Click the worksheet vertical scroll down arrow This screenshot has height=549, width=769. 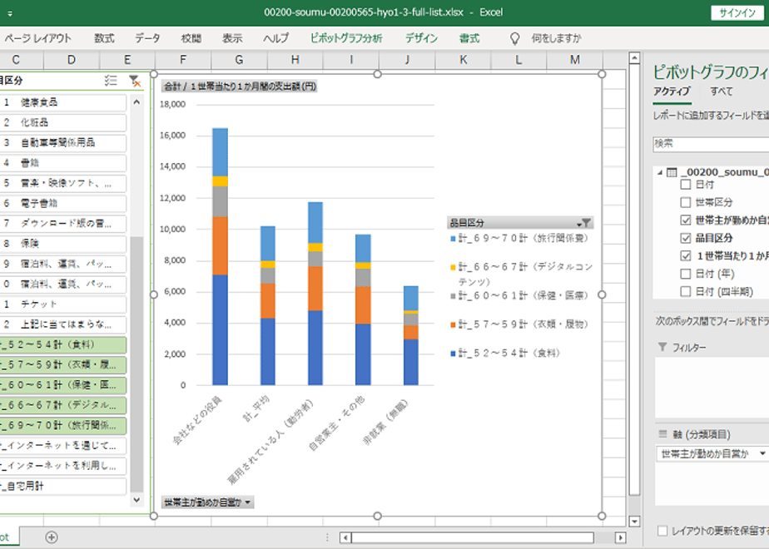(634, 521)
